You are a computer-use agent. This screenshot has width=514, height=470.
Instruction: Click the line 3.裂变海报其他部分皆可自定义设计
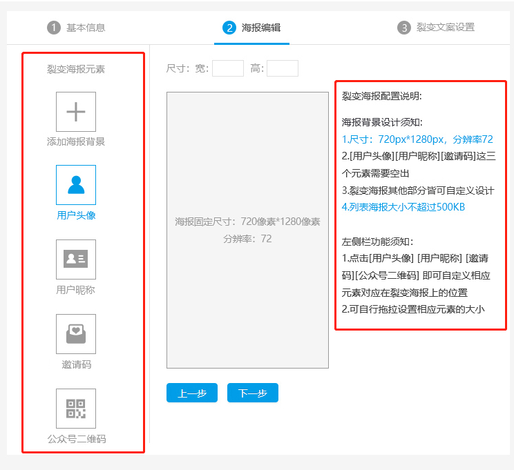click(417, 190)
